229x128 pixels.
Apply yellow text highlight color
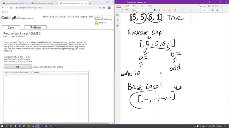pyautogui.click(x=169, y=10)
